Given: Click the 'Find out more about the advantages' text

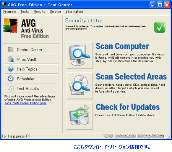Looking at the screenshot, I should (x=30, y=98).
